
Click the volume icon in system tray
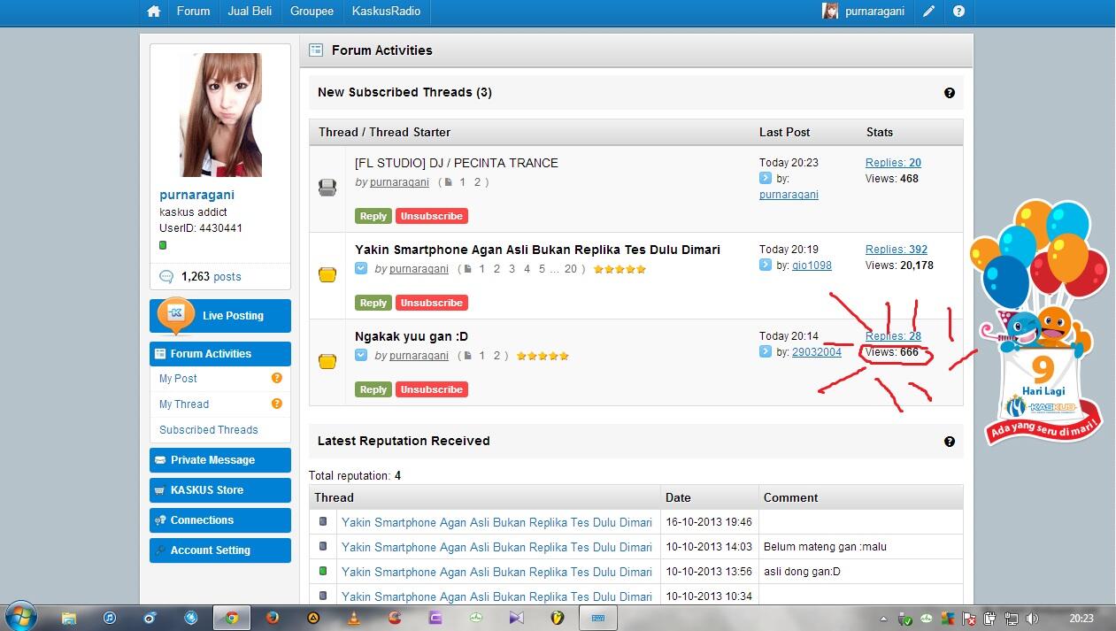1032,619
